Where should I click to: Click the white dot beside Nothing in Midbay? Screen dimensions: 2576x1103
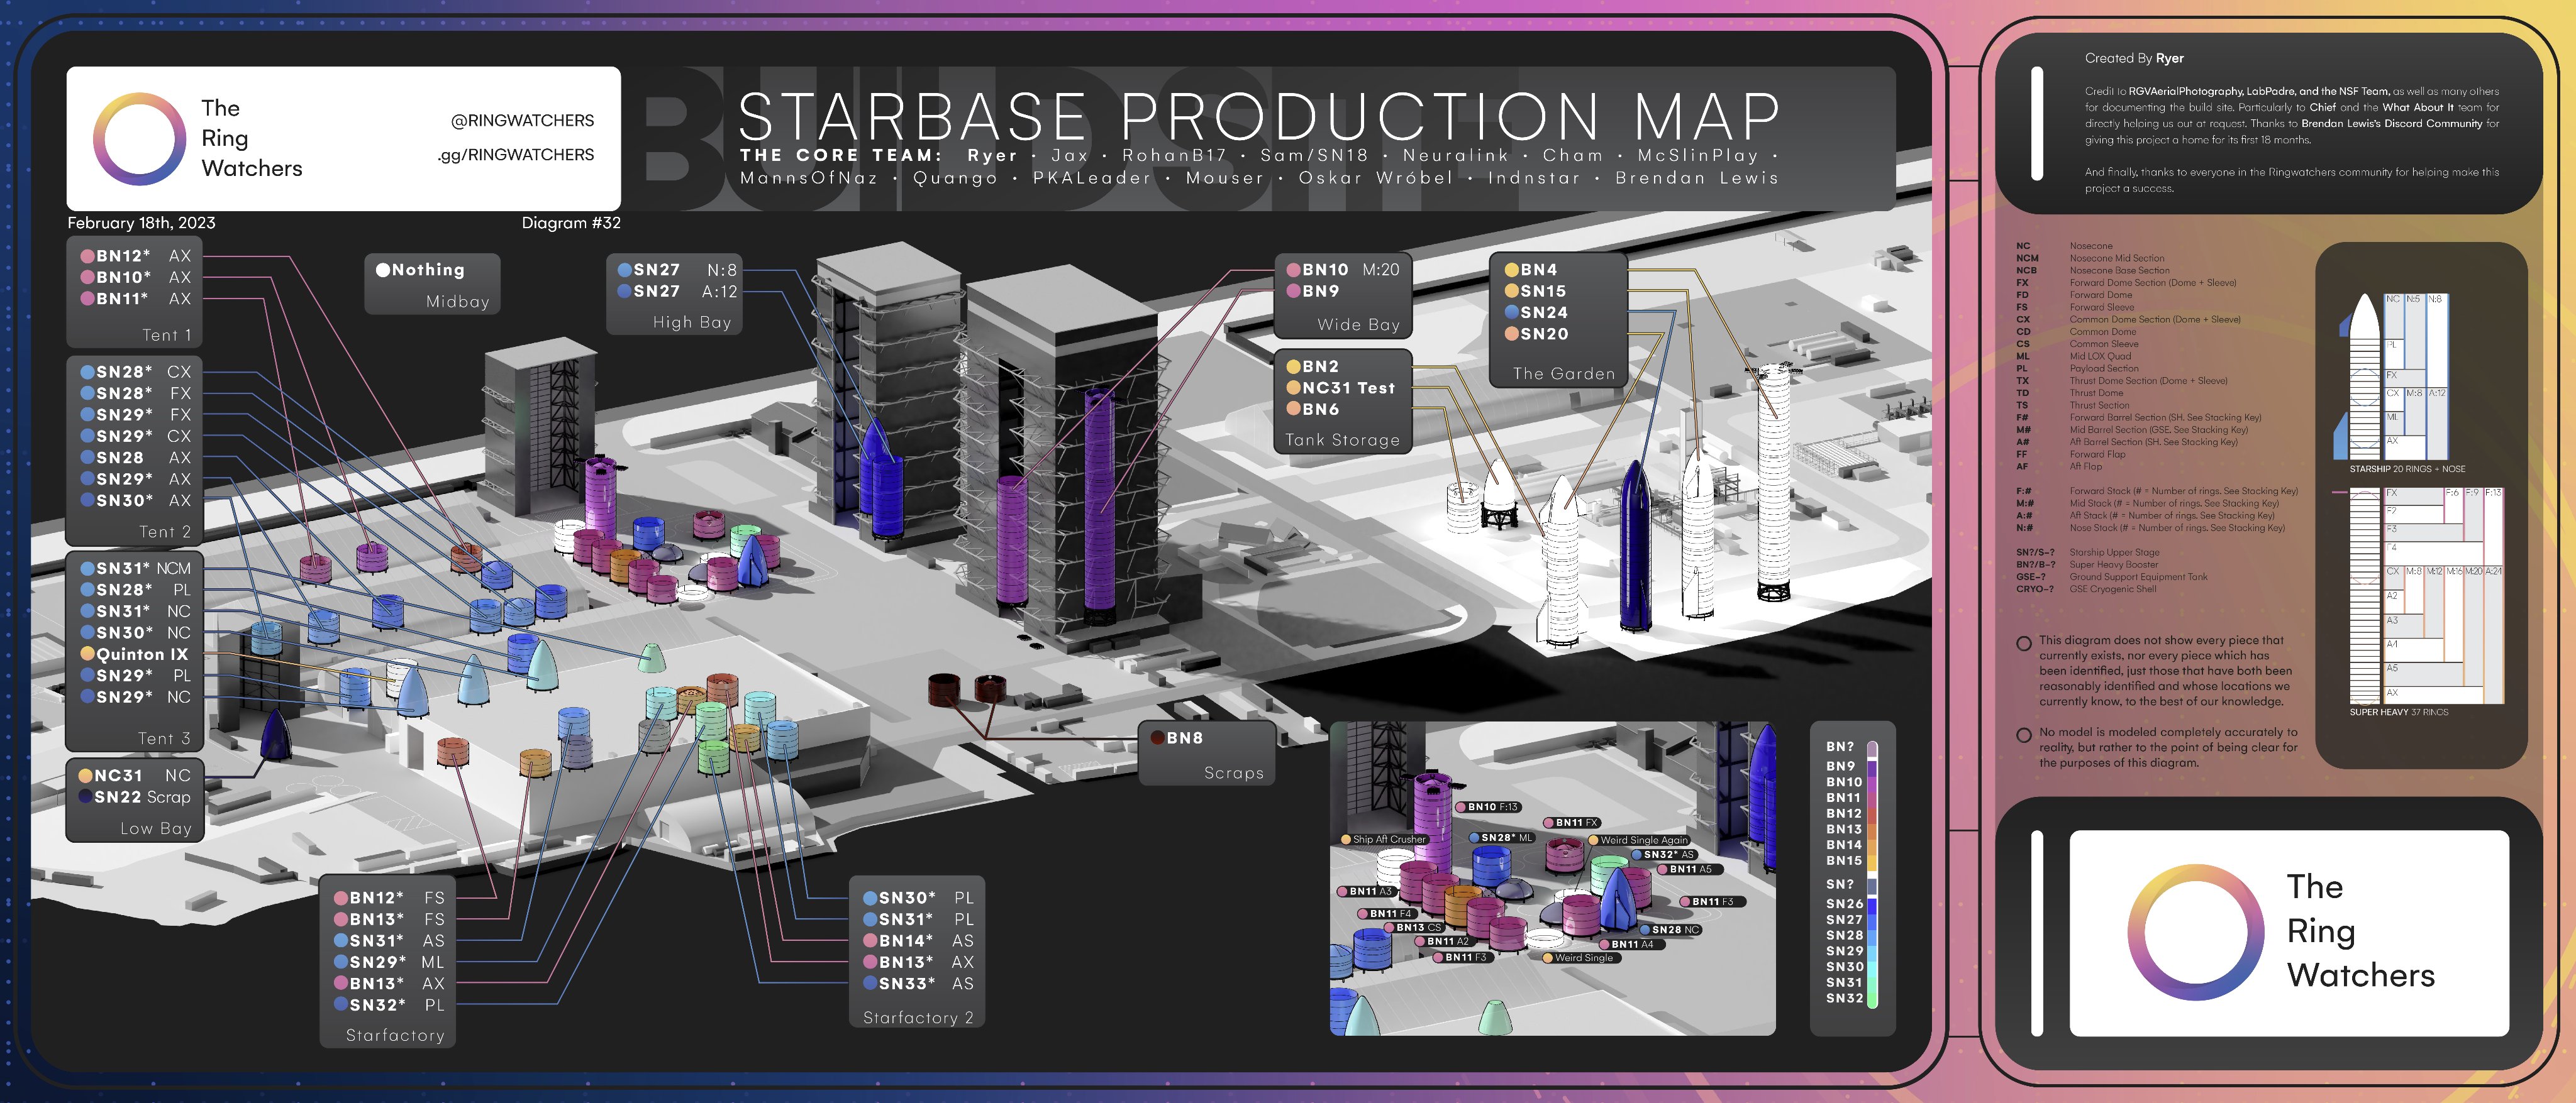click(x=382, y=270)
